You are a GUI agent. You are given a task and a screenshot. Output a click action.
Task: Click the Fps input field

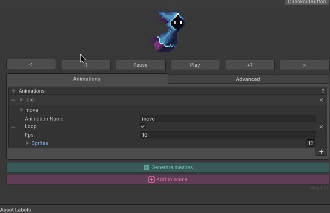point(227,135)
